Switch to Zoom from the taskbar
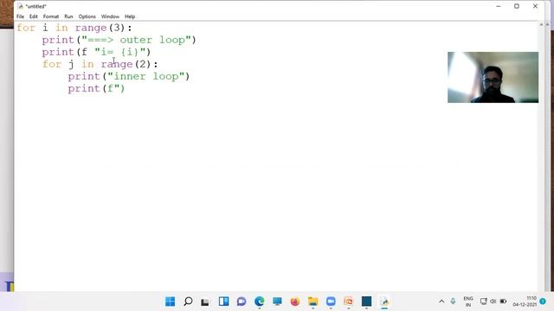Viewport: 554px width, 311px height. tap(331, 301)
